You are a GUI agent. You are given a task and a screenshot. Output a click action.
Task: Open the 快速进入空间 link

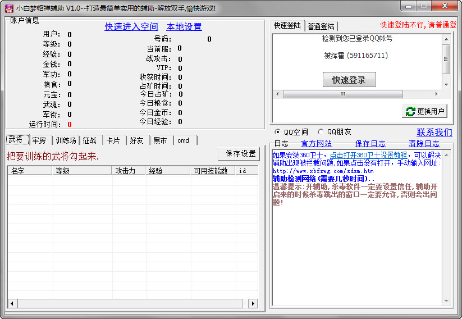tap(131, 26)
